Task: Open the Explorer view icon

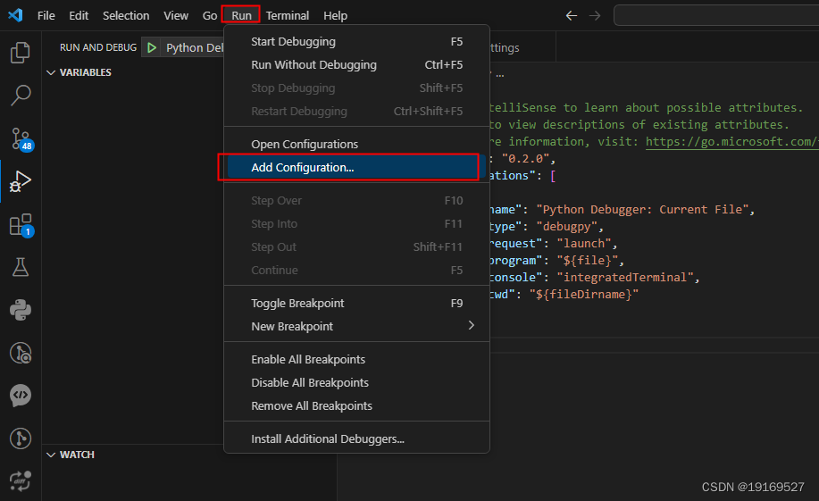Action: tap(21, 52)
